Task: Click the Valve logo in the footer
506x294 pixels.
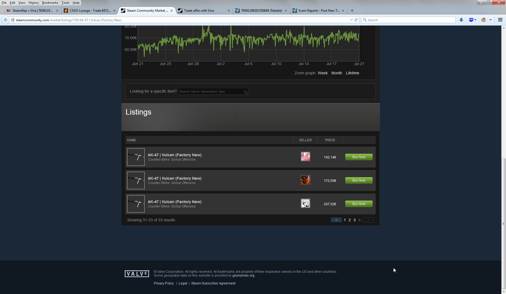Action: tap(137, 274)
